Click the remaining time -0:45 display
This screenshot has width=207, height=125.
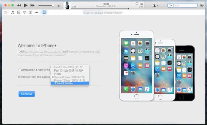(141, 7)
